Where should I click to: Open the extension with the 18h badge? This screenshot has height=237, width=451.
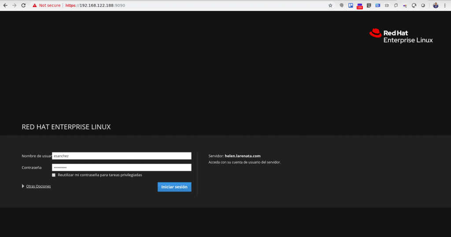click(x=360, y=6)
